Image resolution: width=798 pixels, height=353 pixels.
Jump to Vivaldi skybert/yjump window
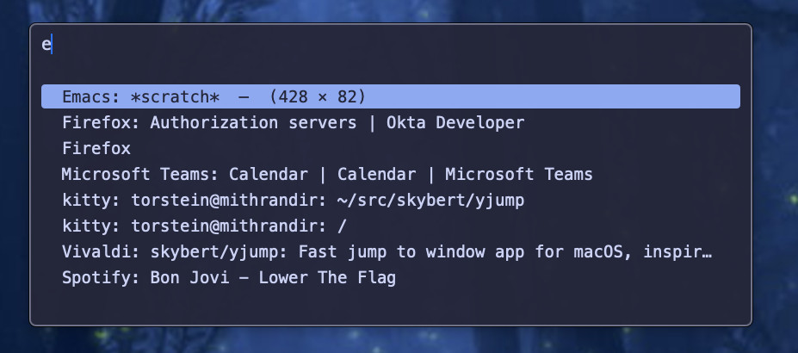coord(387,251)
